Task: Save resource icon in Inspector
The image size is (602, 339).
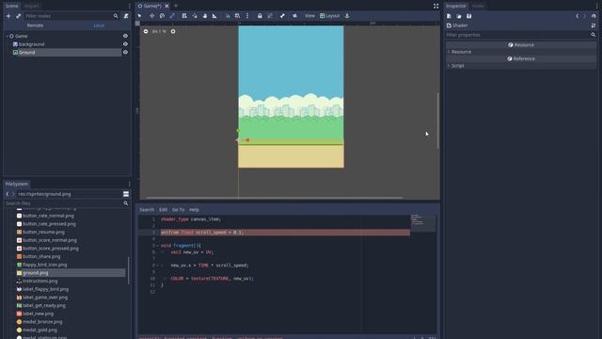Action: [x=468, y=16]
